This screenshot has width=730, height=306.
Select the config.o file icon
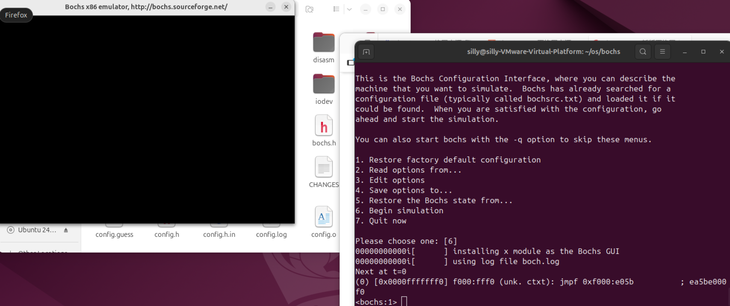pyautogui.click(x=324, y=217)
